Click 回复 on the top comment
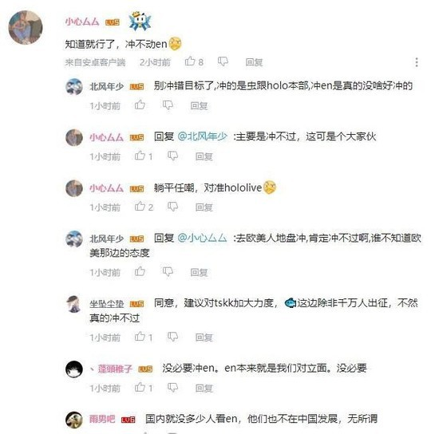431x434 pixels. pyautogui.click(x=254, y=62)
